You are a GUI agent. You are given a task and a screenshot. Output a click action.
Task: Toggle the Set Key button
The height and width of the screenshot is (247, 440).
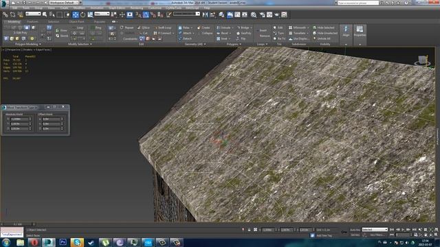[355, 235]
